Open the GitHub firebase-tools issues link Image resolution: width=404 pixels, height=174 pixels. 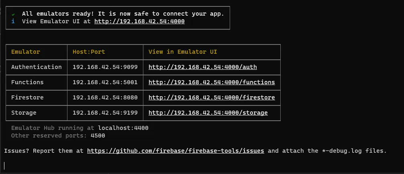click(x=175, y=151)
